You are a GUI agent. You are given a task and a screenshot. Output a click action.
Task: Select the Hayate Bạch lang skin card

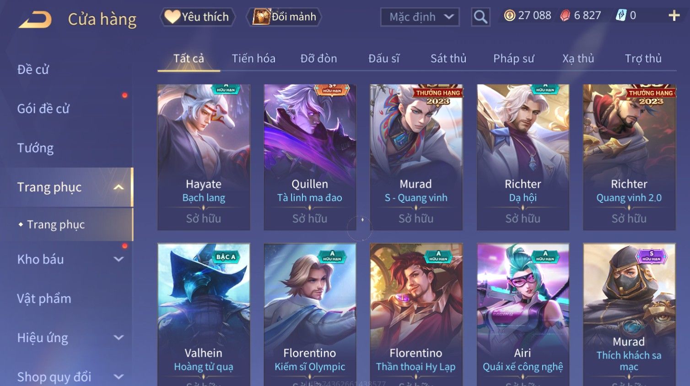[x=204, y=157]
